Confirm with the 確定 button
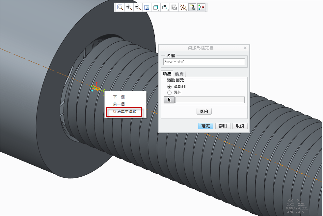Viewport: 323px width, 216px height. (x=206, y=126)
